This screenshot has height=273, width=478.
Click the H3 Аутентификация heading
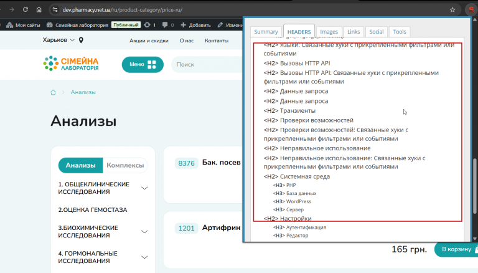coord(299,228)
